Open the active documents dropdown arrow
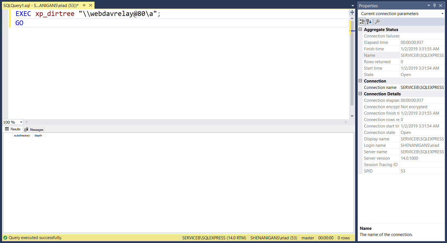447x243 pixels. point(352,6)
